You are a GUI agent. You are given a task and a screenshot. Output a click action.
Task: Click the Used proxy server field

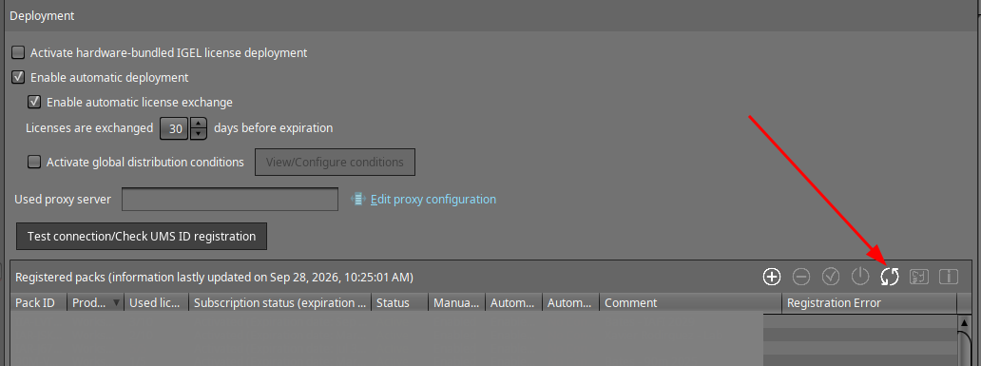tap(230, 200)
